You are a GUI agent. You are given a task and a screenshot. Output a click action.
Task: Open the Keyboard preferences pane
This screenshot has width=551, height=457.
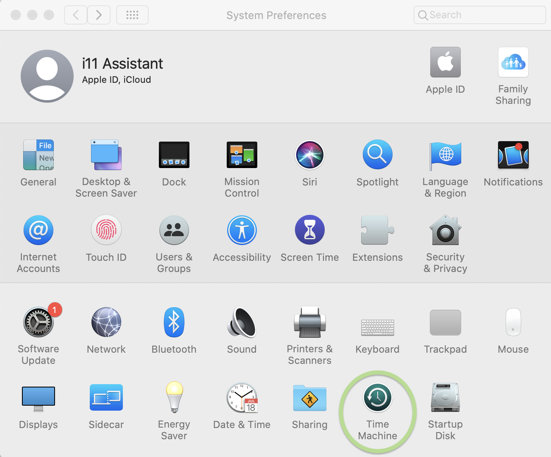[378, 327]
